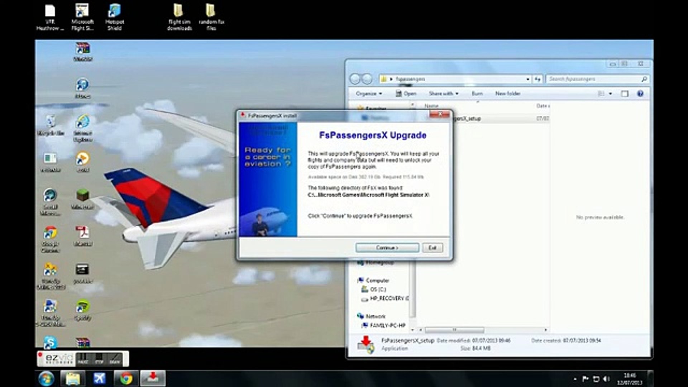Create a New folder
688x387 pixels.
(x=508, y=94)
